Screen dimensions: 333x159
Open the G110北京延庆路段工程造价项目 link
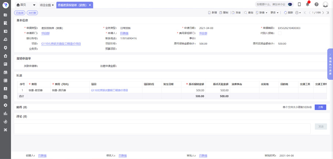pos(61,44)
